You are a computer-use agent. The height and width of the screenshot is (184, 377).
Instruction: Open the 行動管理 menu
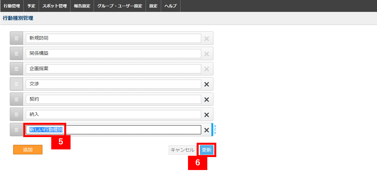pyautogui.click(x=12, y=6)
